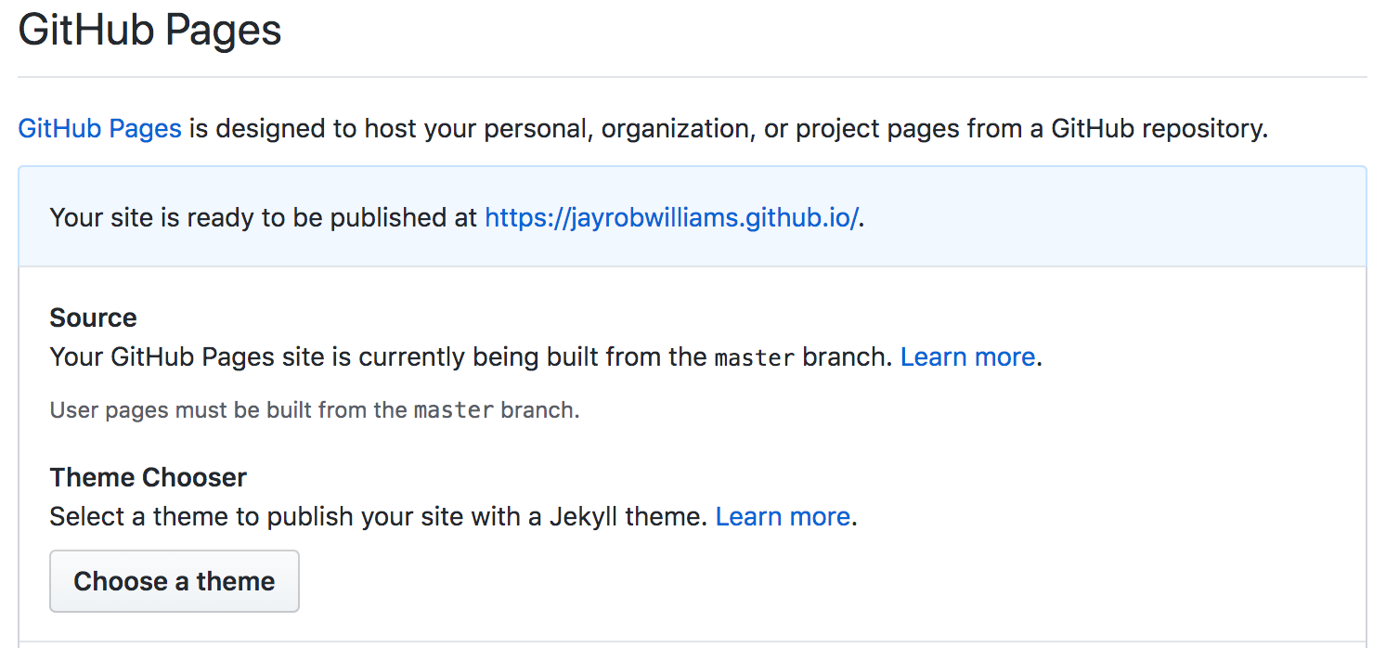Visit the published site at jayrobwilliams.github.io
Screen dimensions: 1373x648
[670, 216]
